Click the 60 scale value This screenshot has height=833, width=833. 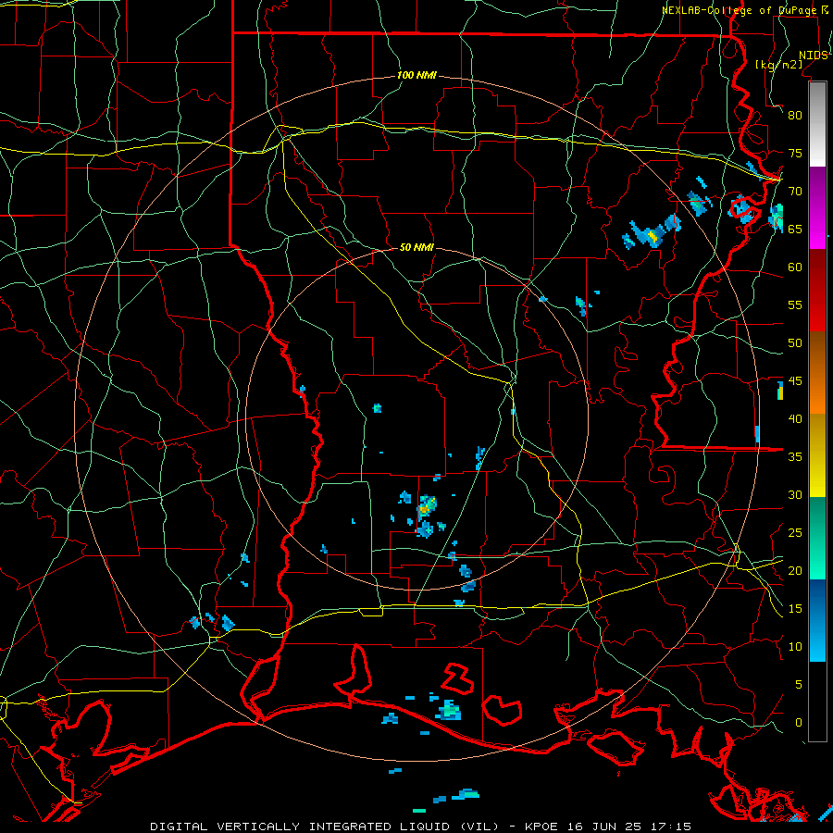pos(795,267)
